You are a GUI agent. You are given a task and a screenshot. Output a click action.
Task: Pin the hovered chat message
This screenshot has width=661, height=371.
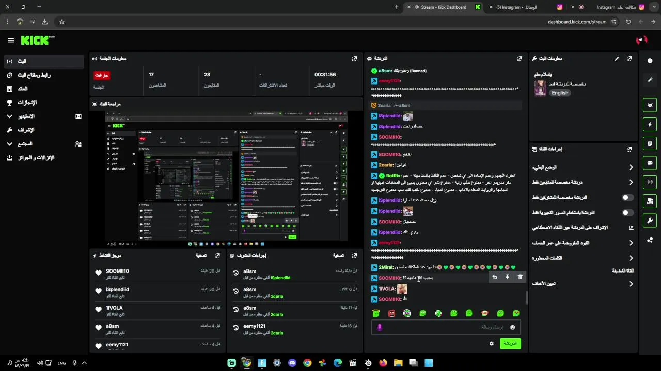[x=507, y=277]
